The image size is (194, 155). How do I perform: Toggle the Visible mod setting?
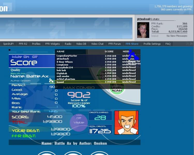[79, 122]
